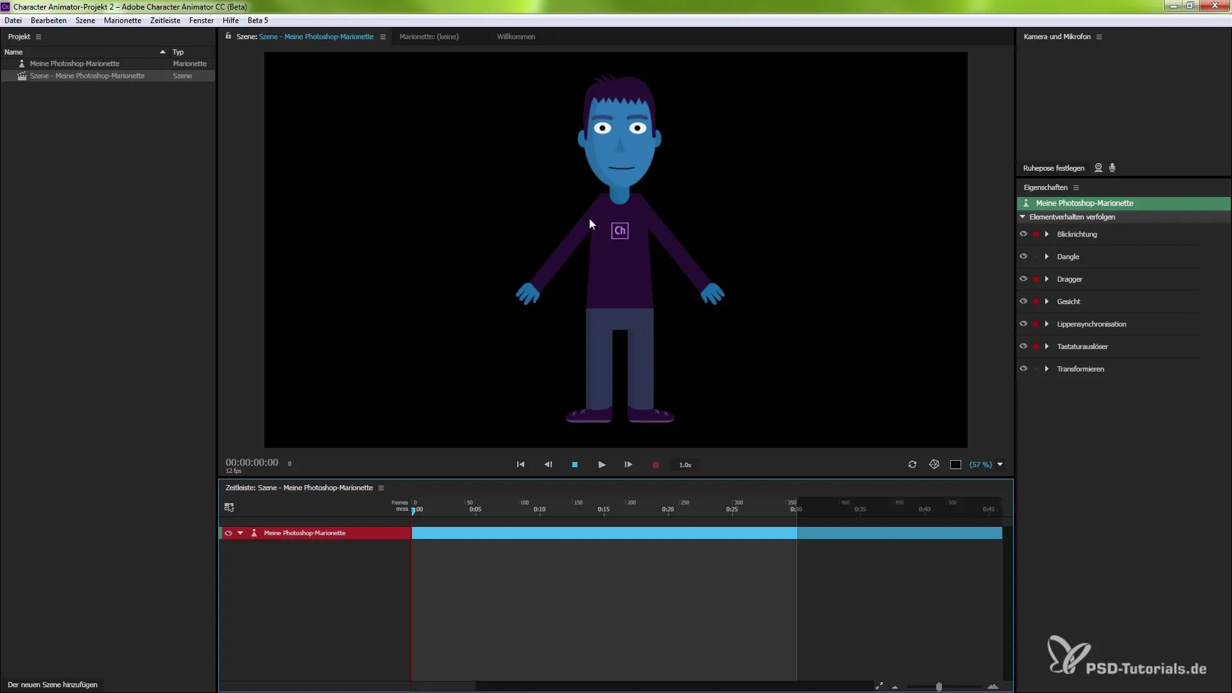This screenshot has width=1232, height=693.
Task: Switch to Marionette: (keine) tab
Action: [429, 37]
